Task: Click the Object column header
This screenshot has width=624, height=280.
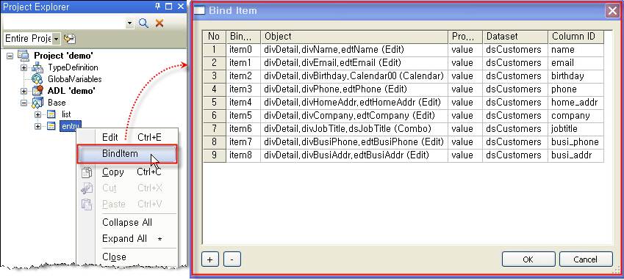Action: tap(354, 37)
